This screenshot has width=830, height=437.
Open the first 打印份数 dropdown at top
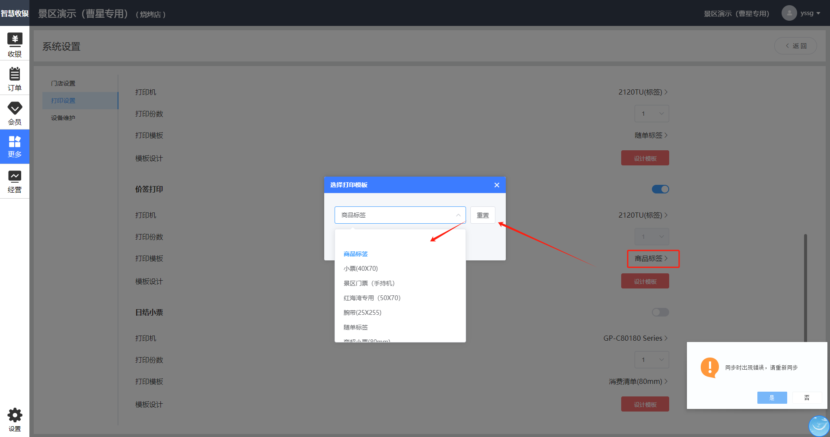click(651, 114)
